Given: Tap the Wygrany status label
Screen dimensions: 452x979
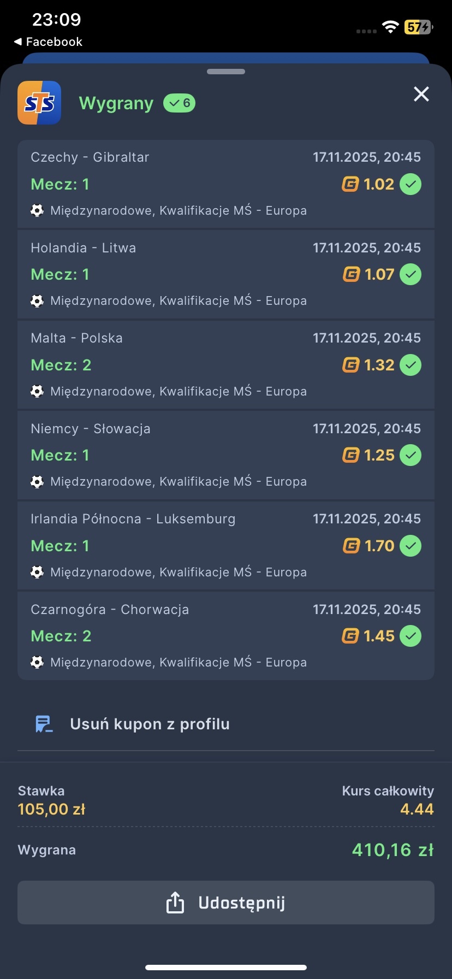Looking at the screenshot, I should pyautogui.click(x=116, y=103).
